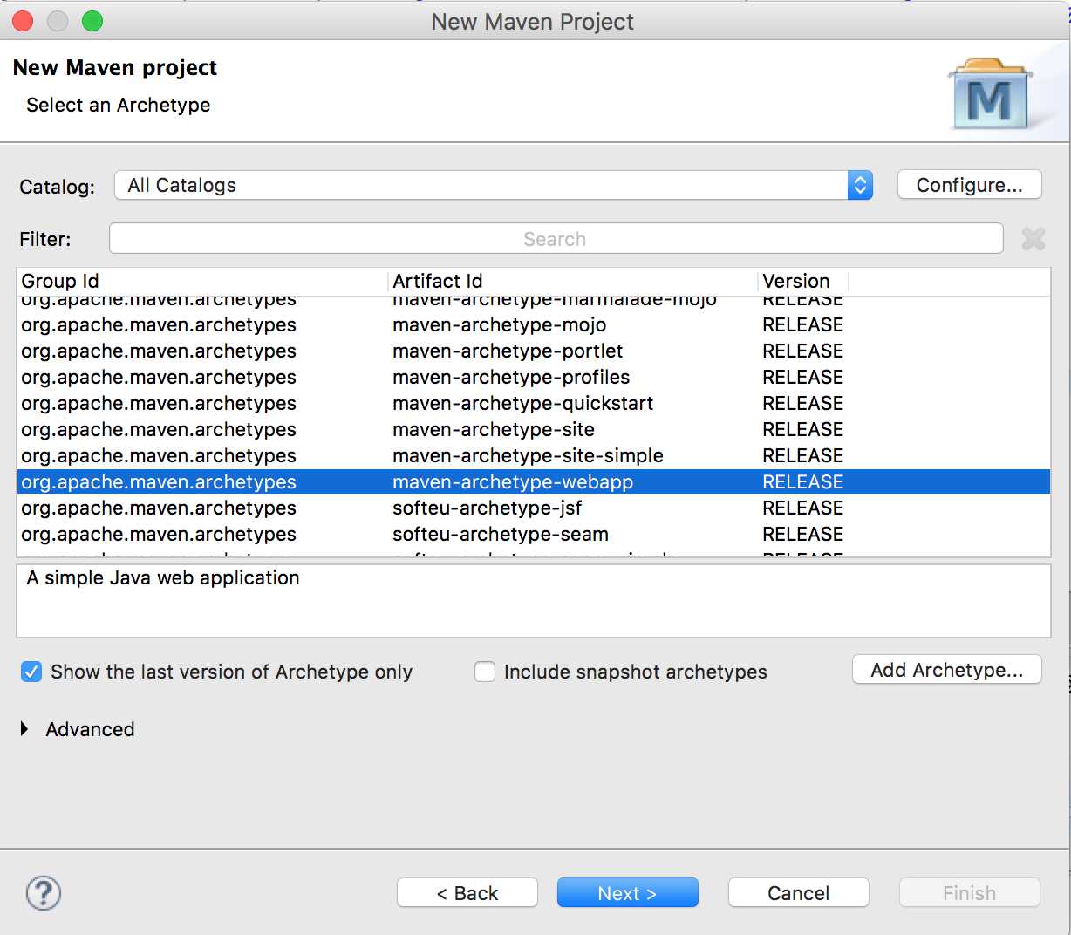The height and width of the screenshot is (935, 1071).
Task: Click the Configure... button
Action: point(969,185)
